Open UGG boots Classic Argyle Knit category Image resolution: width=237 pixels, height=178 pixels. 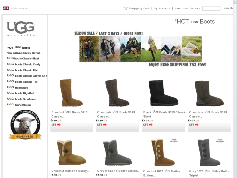point(27,76)
